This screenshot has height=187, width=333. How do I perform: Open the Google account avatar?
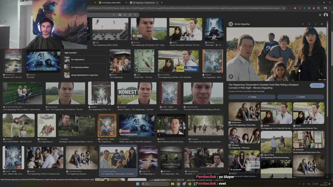tap(326, 15)
